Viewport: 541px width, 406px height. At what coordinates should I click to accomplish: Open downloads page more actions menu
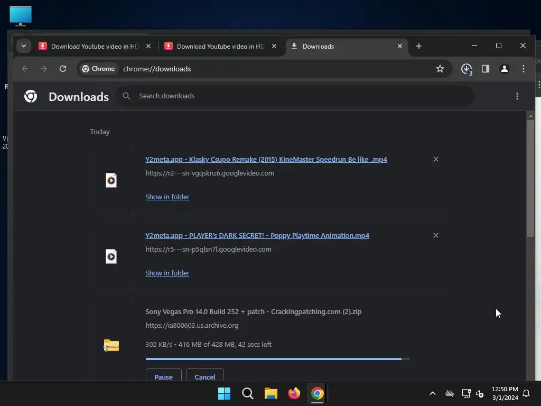tap(517, 96)
